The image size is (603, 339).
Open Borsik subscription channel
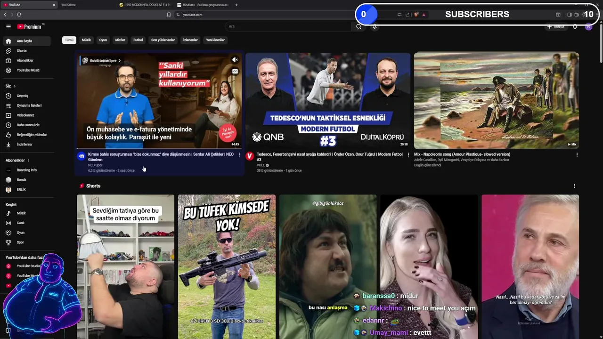coord(27,180)
